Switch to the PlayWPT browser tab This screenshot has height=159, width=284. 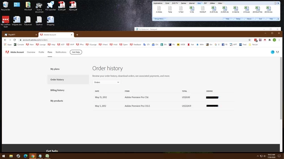(20, 35)
